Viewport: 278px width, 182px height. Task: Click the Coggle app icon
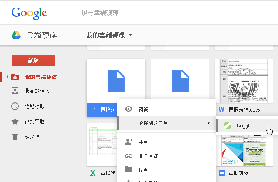[x=228, y=125]
